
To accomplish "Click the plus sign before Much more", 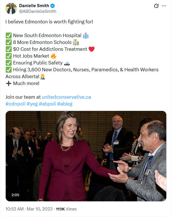I will pyautogui.click(x=9, y=84).
